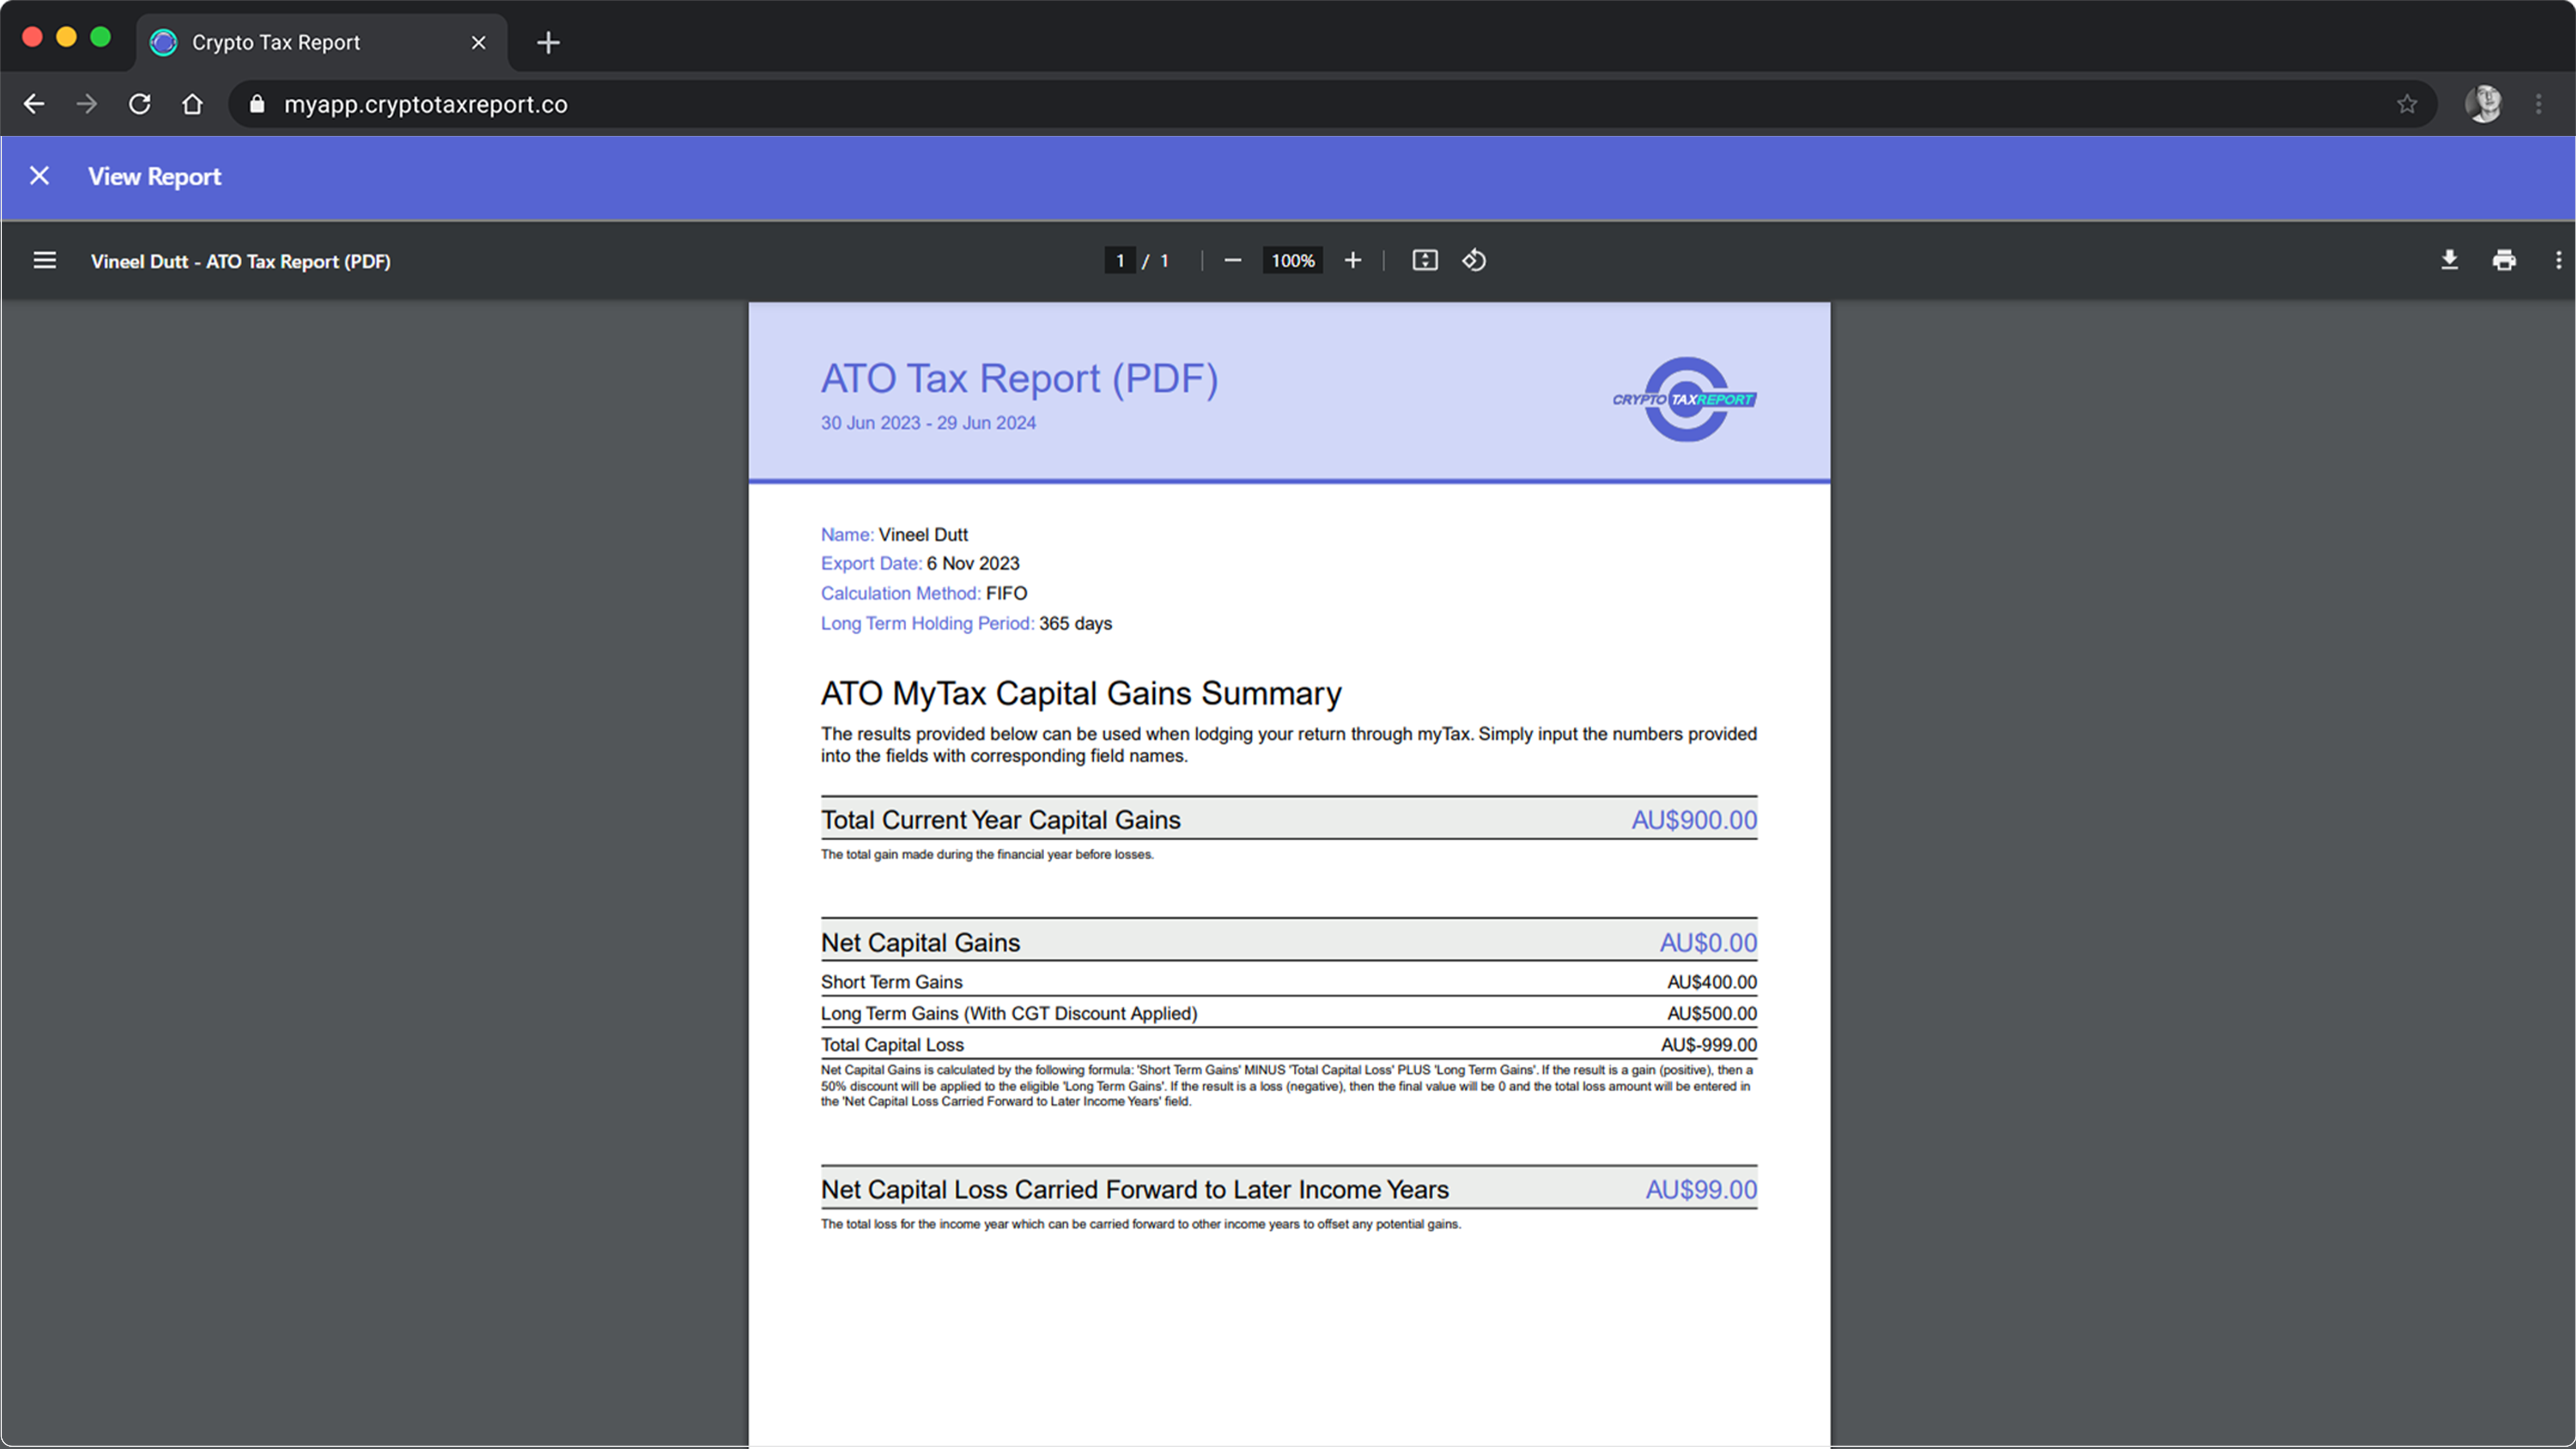Zoom in on the PDF
2576x1449 pixels.
pos(1352,261)
